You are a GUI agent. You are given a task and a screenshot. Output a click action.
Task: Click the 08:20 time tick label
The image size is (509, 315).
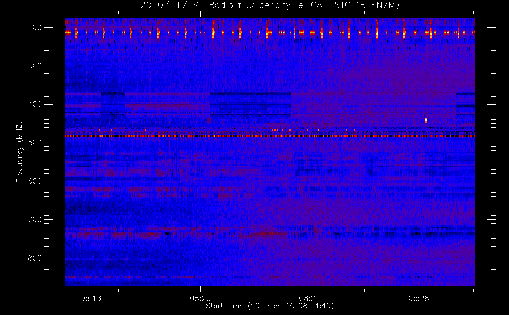coord(200,298)
